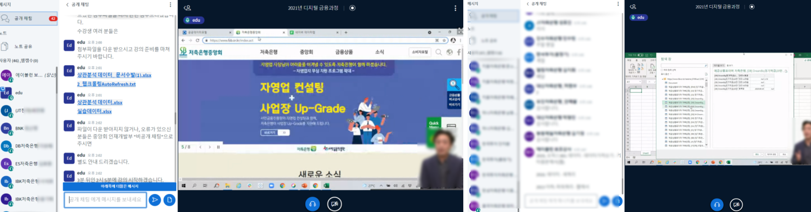The image size is (811, 212).
Task: Click the file upload button beside send
Action: [169, 200]
